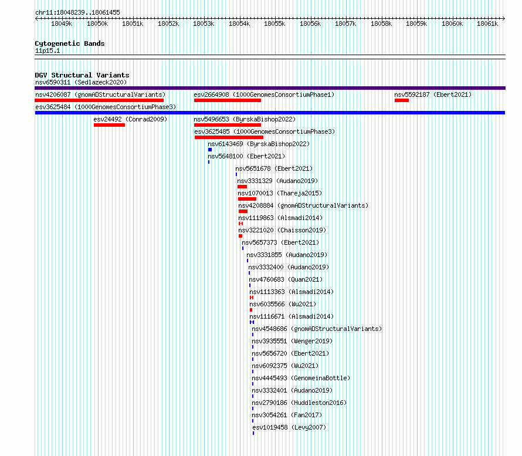
Task: Open nsv1119863 (Alsmadi2014) variant label
Action: [x=280, y=218]
